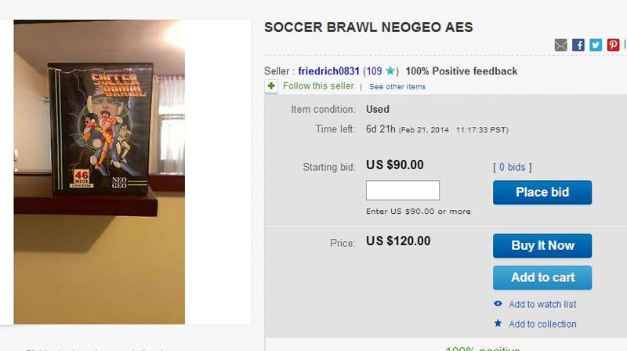
Task: Share this listing on Facebook
Action: click(578, 45)
